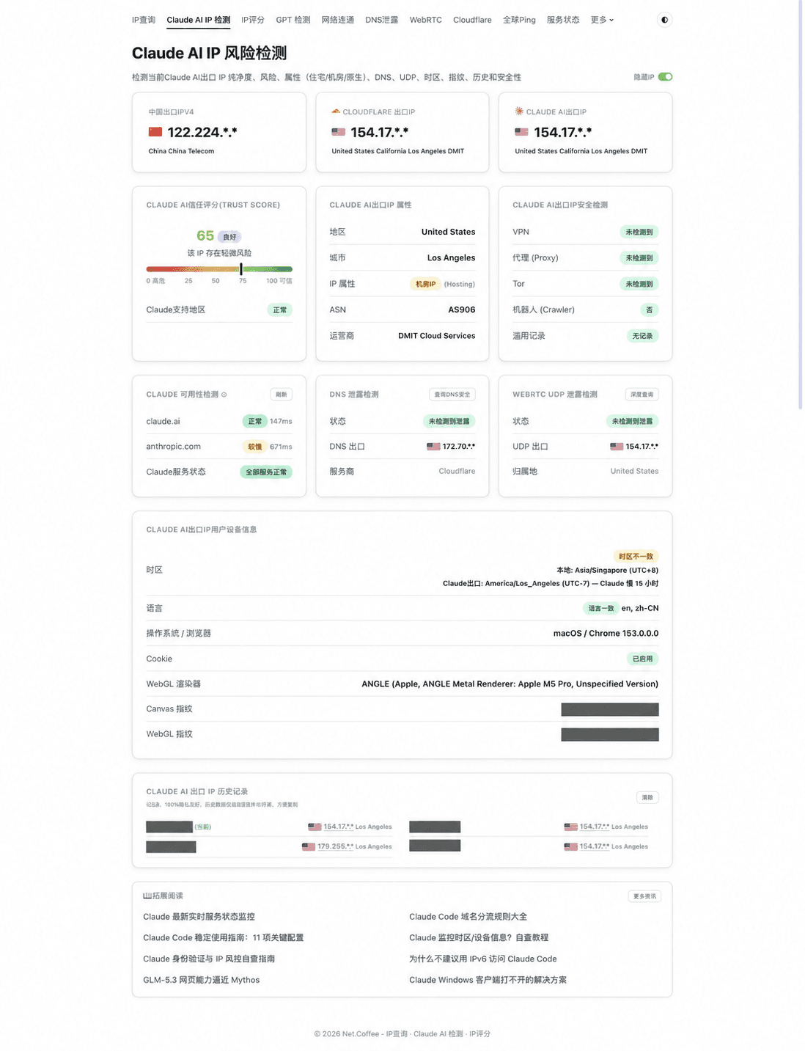This screenshot has width=805, height=1051.
Task: Click the 179.255.*.* history IP link
Action: point(335,846)
